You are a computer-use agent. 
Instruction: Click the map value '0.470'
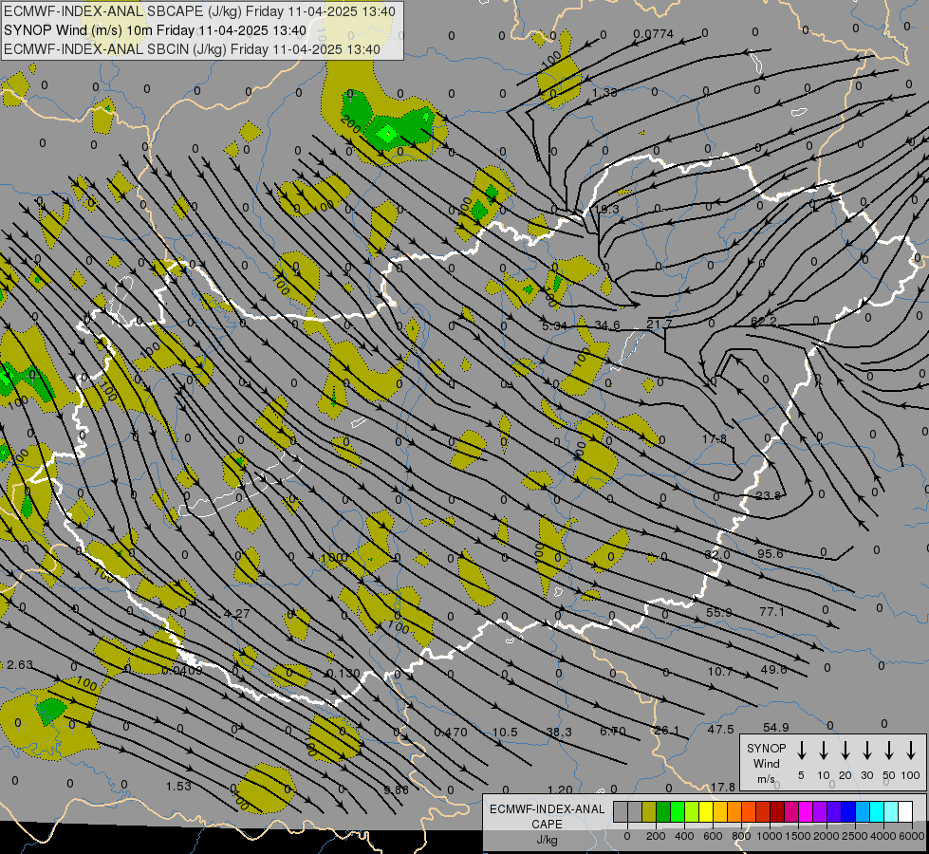point(451,733)
